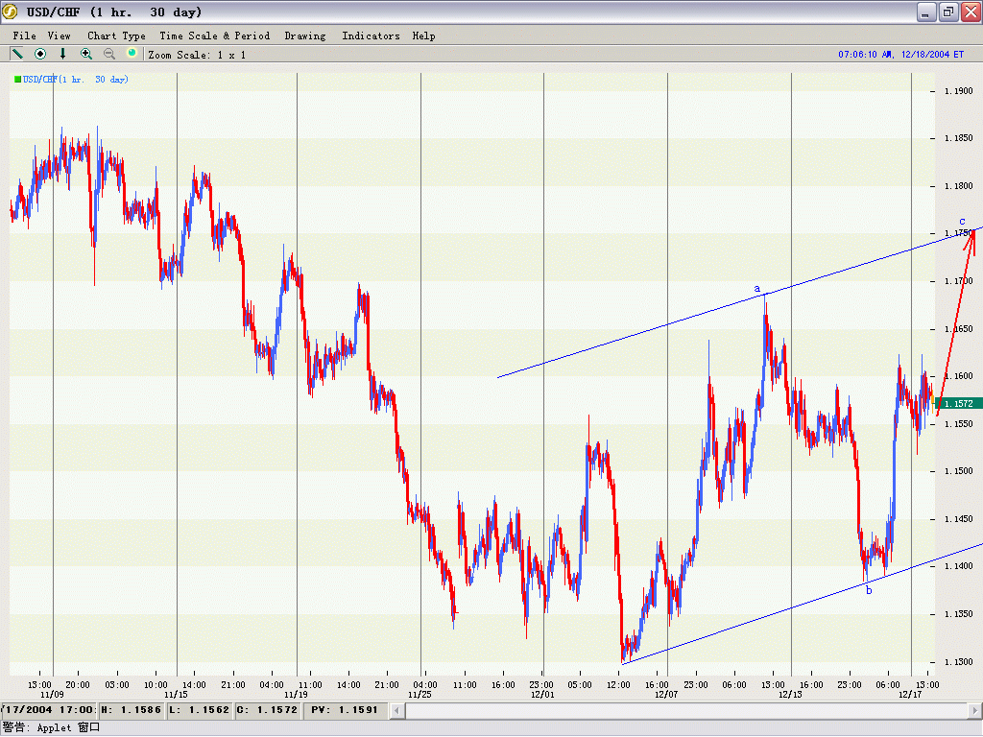Click the L: 1.1562 status field
The width and height of the screenshot is (983, 737).
click(x=199, y=710)
